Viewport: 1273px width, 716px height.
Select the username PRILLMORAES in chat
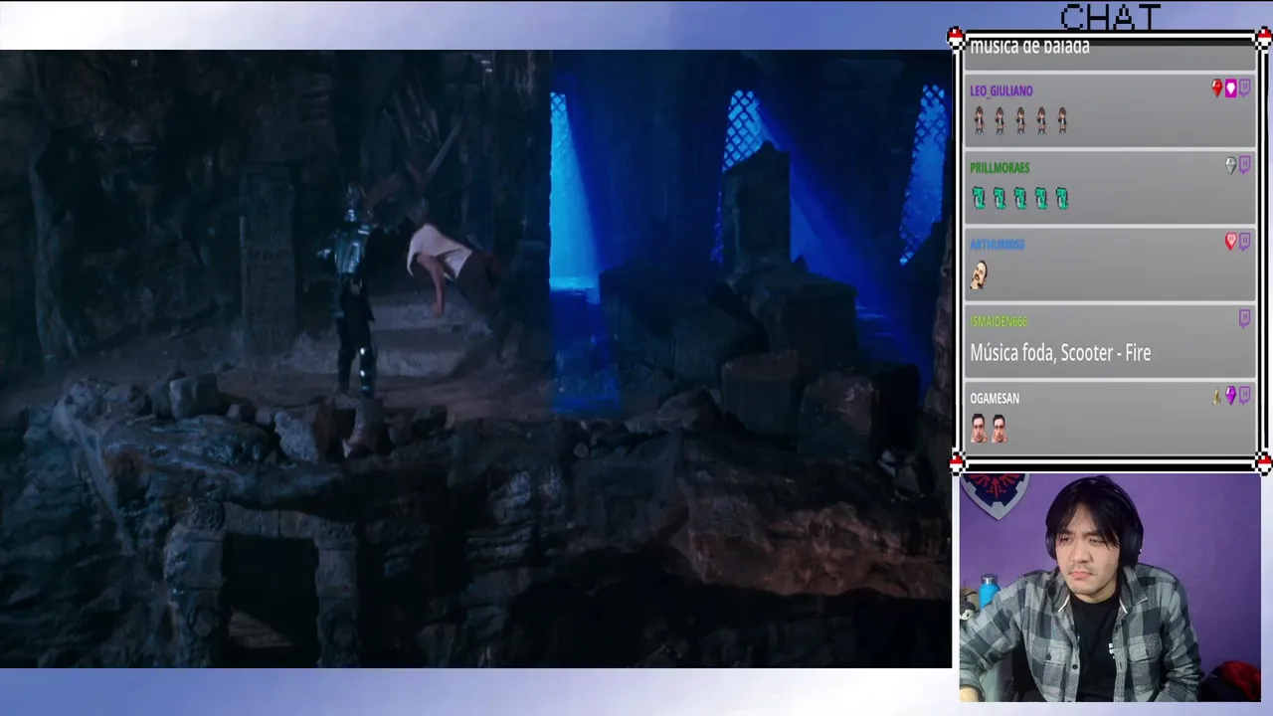(x=1000, y=167)
